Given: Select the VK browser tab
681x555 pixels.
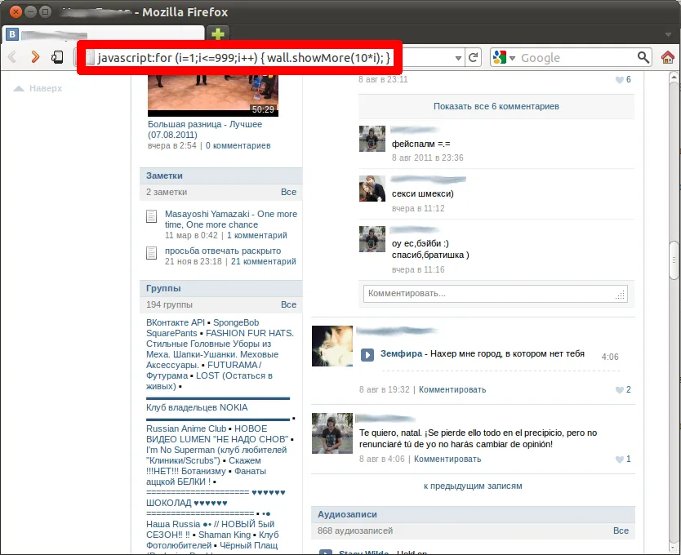Looking at the screenshot, I should pos(104,34).
